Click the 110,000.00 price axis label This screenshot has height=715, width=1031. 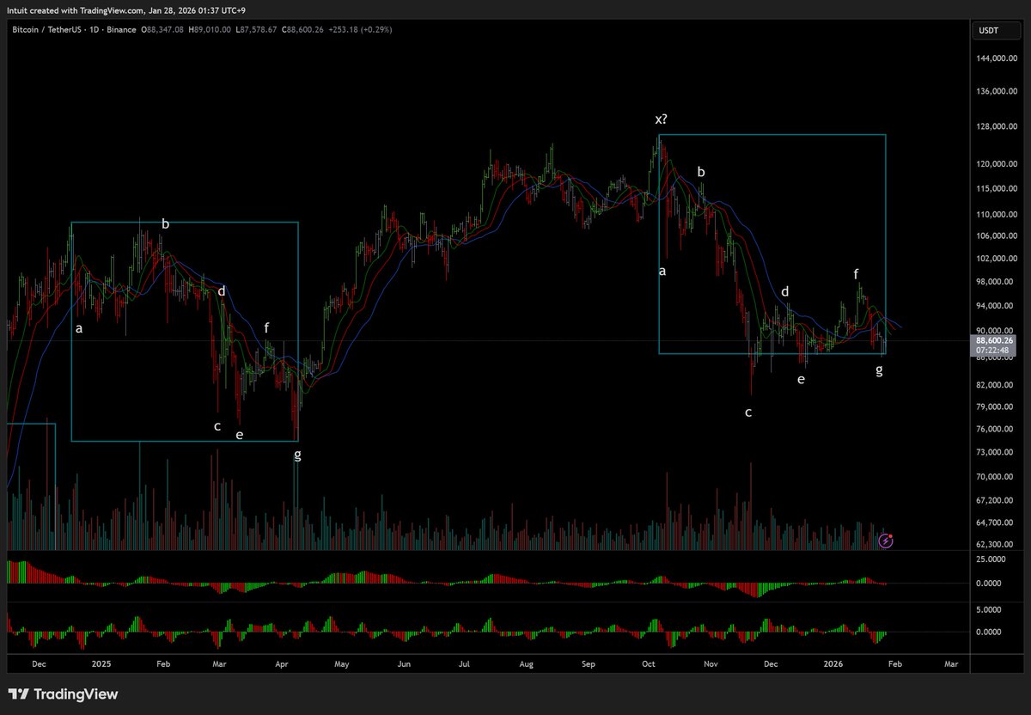point(997,215)
